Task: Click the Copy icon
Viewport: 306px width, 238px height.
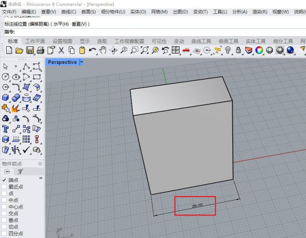Action: click(72, 50)
